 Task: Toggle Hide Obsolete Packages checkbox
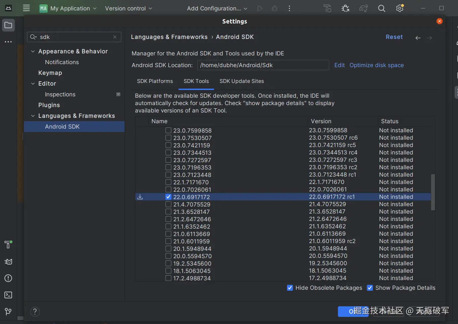point(290,288)
